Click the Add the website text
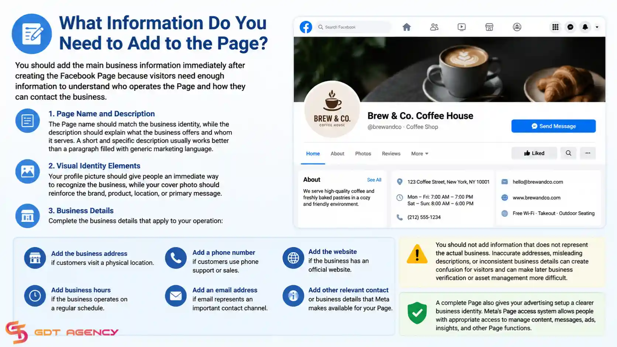617x347 pixels. pyautogui.click(x=332, y=252)
